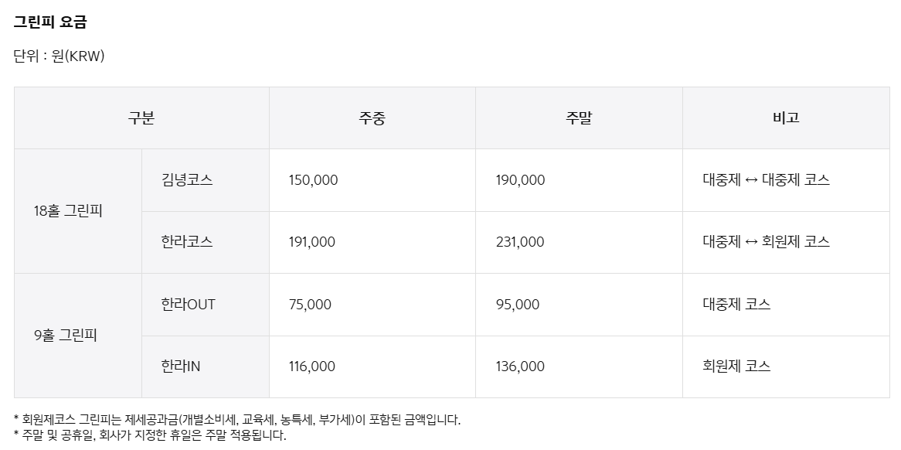Click the 주말 column header
The height and width of the screenshot is (450, 901).
[579, 118]
